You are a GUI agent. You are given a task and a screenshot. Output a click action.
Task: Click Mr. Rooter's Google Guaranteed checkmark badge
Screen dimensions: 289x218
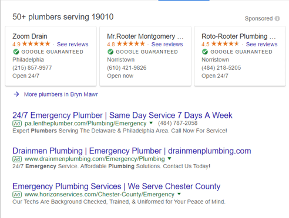pos(110,52)
